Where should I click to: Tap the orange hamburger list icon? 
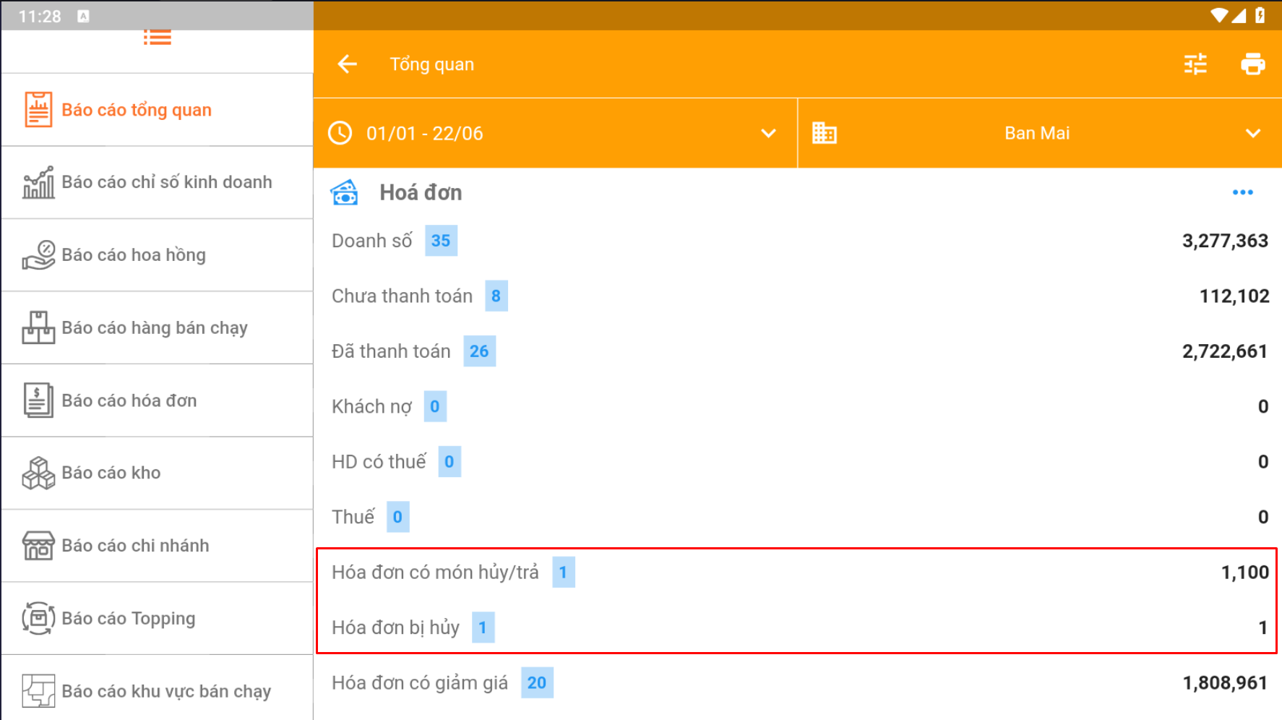point(157,38)
